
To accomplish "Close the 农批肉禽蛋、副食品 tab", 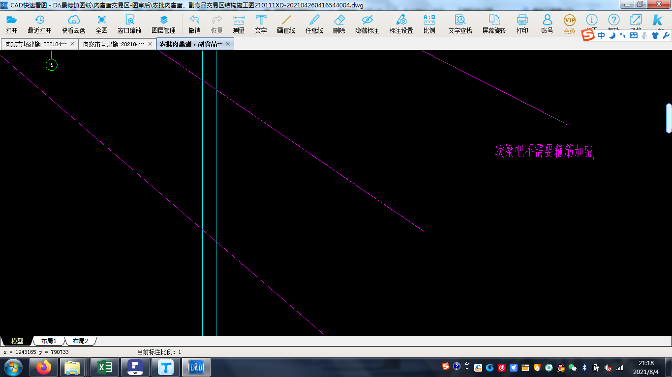I will [228, 44].
